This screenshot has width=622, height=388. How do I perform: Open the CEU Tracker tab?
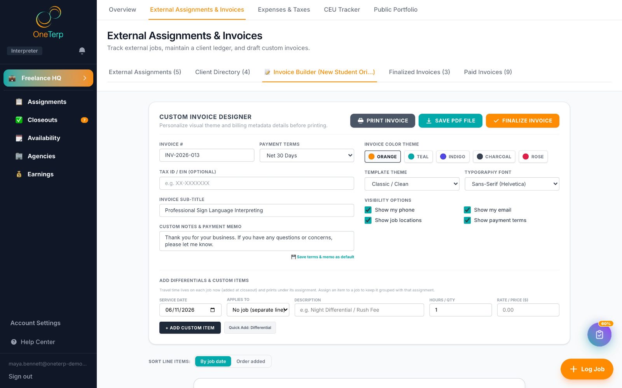[x=342, y=10]
